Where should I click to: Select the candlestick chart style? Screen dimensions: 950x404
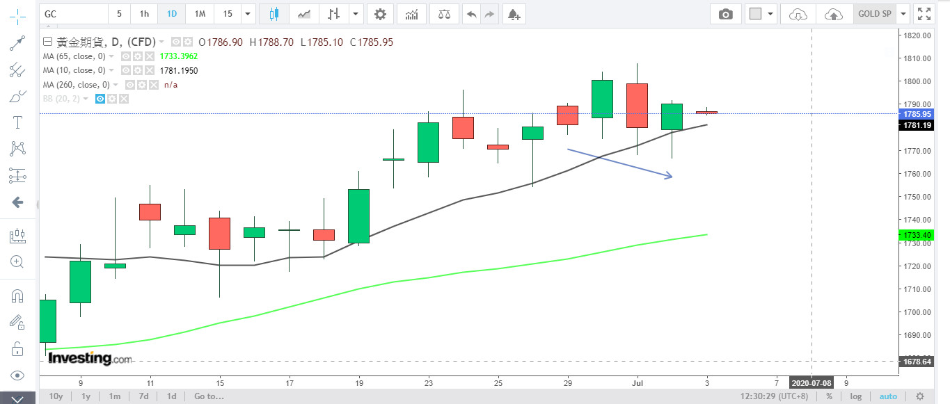[274, 14]
